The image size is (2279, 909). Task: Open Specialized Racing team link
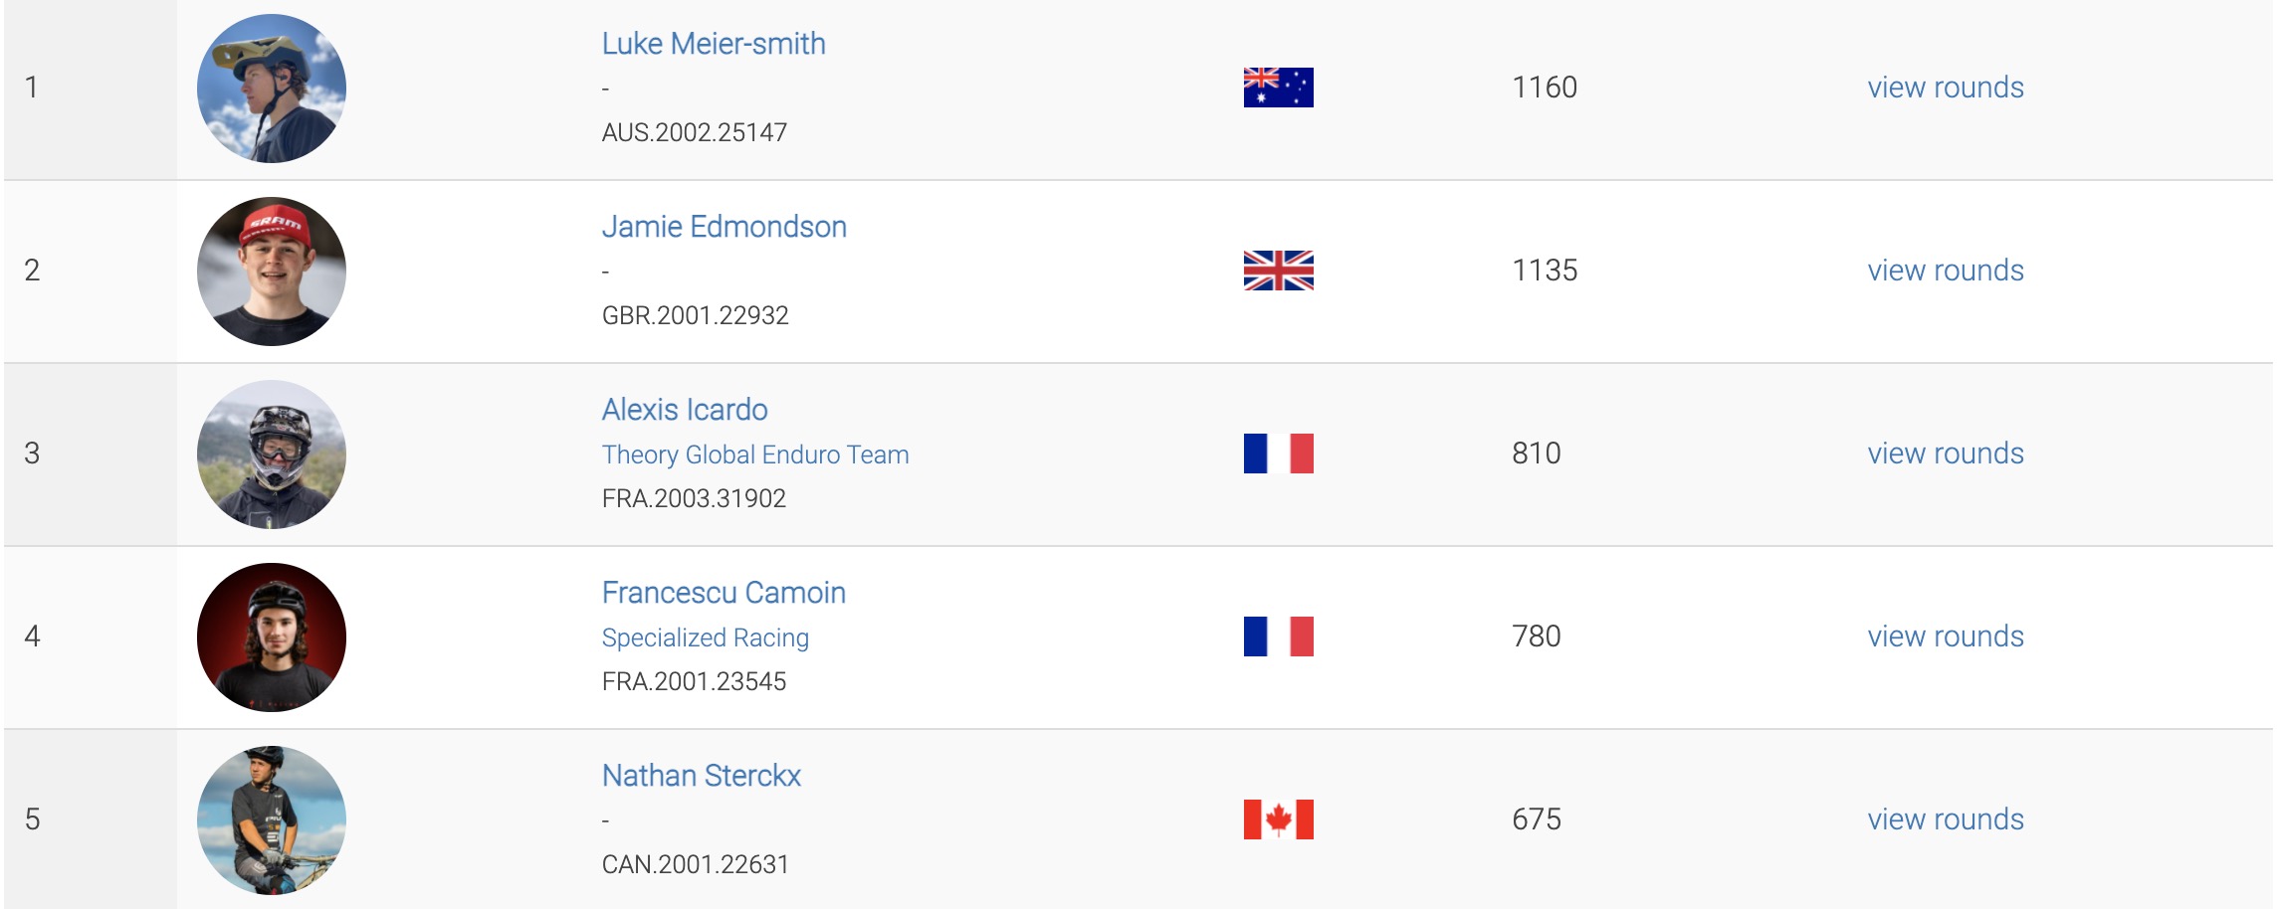click(x=705, y=637)
